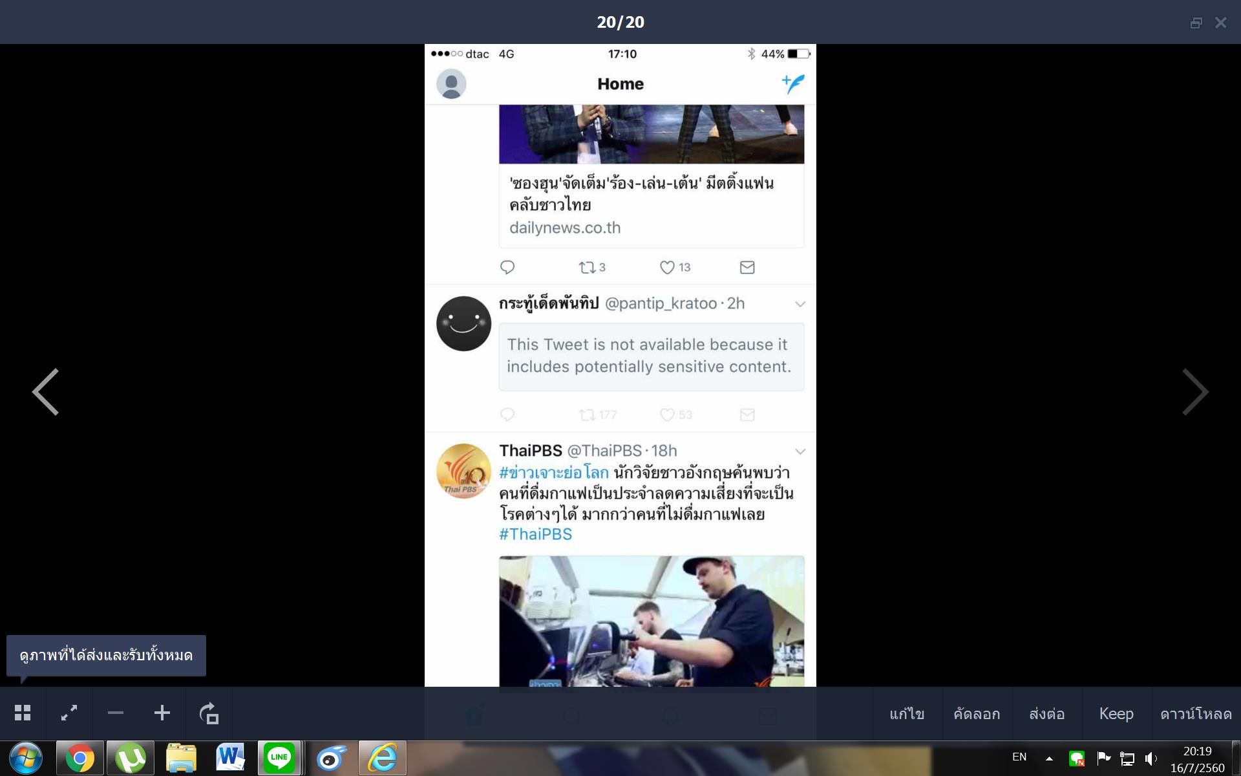Open Microsoft Word from the taskbar

point(230,758)
